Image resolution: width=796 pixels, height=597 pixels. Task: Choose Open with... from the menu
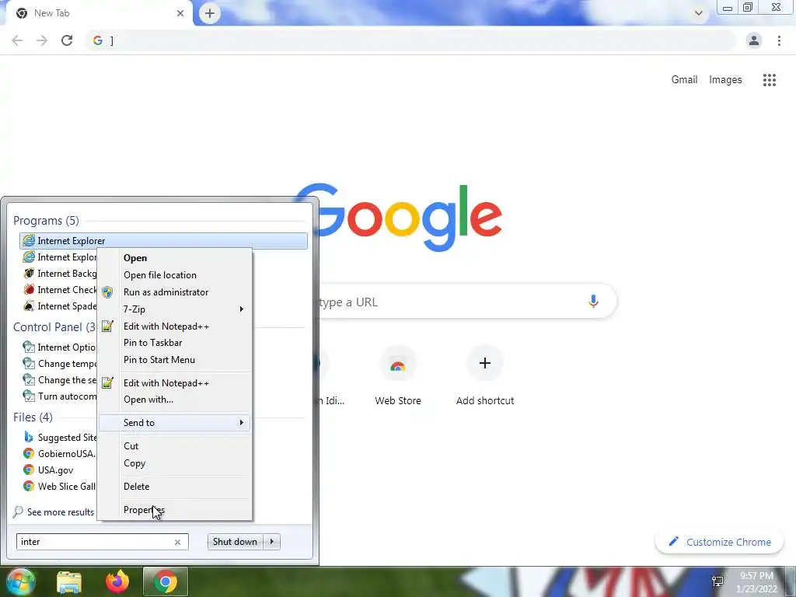point(175,400)
